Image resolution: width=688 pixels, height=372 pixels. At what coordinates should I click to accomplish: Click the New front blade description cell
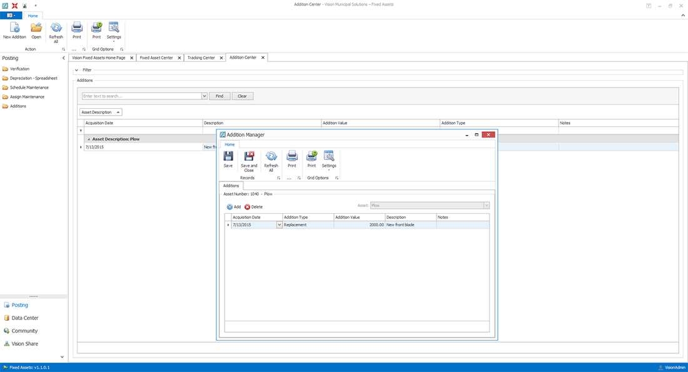[x=411, y=224]
